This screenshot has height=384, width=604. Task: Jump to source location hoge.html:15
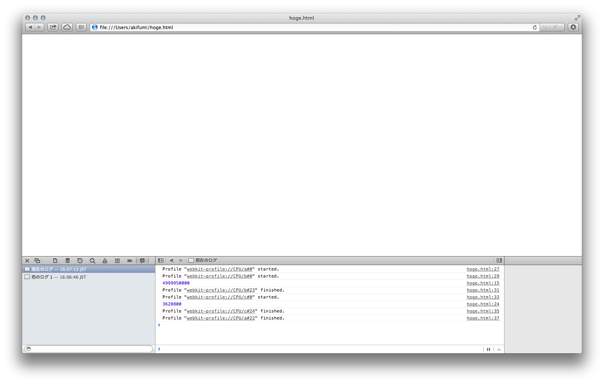tap(483, 283)
